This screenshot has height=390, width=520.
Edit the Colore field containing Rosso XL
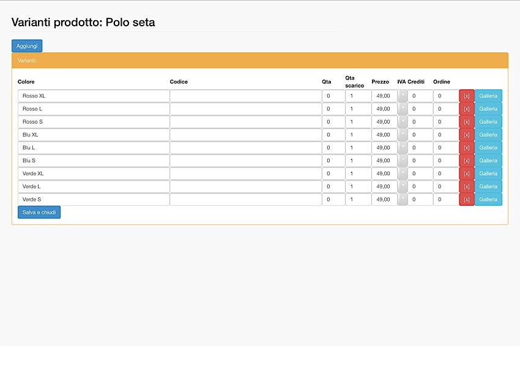pyautogui.click(x=93, y=96)
